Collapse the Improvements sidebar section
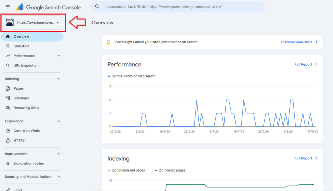 (59, 154)
